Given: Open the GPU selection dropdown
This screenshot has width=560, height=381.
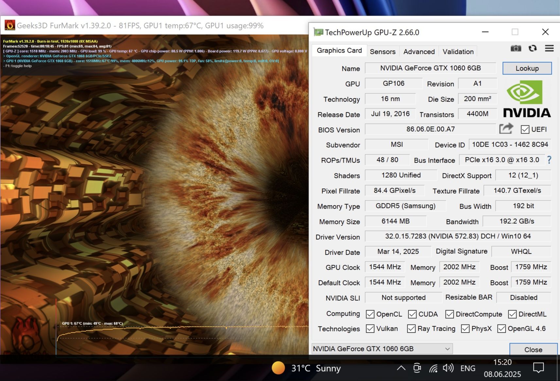Looking at the screenshot, I should (382, 349).
